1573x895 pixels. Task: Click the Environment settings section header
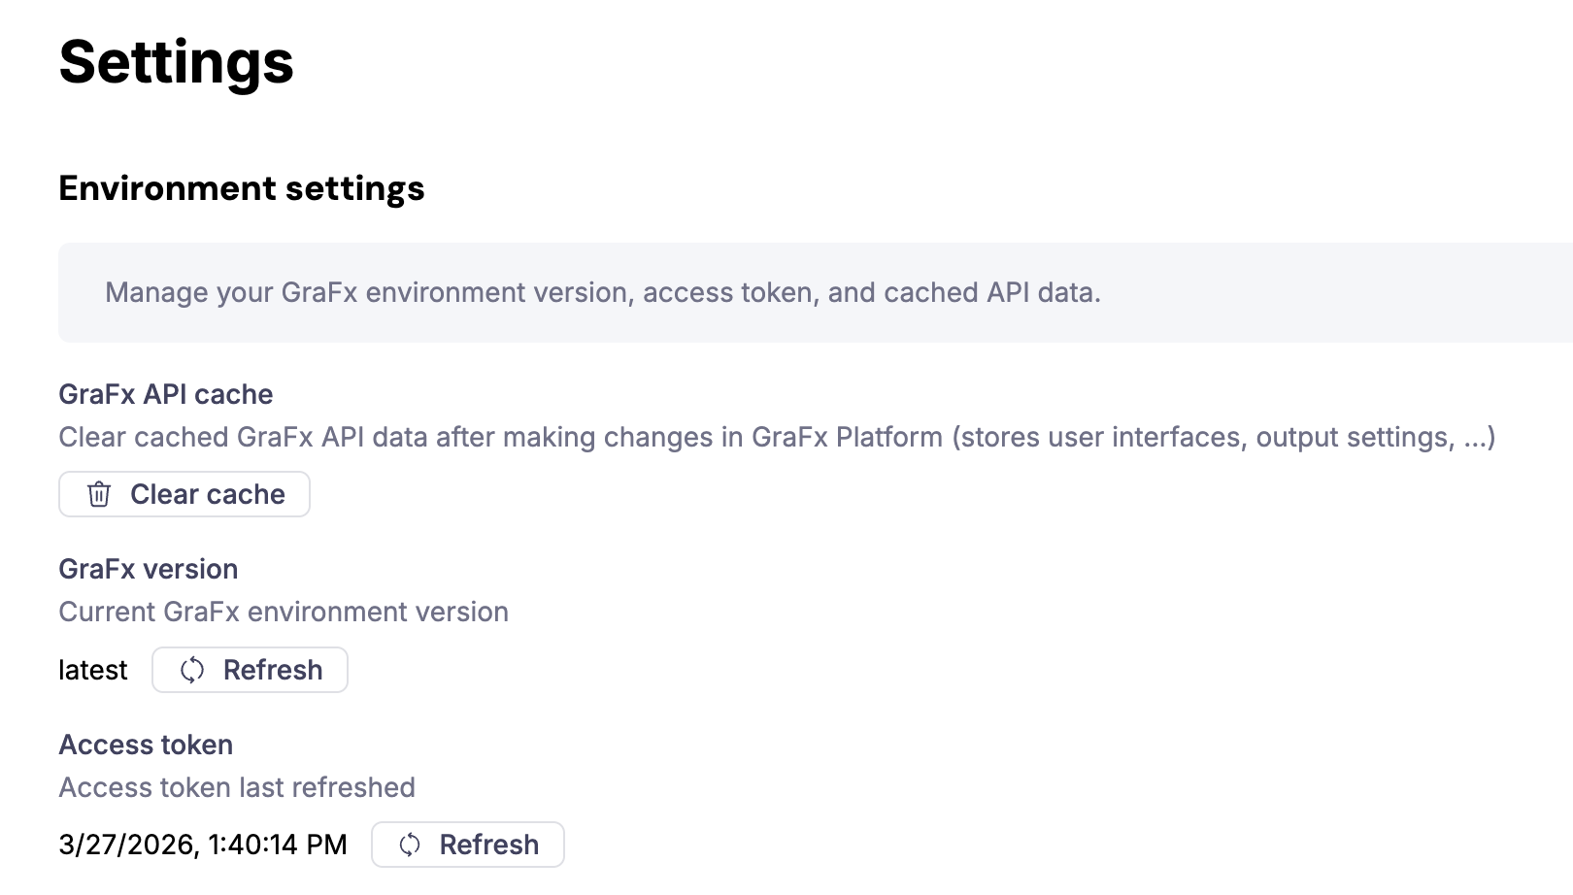click(x=242, y=188)
